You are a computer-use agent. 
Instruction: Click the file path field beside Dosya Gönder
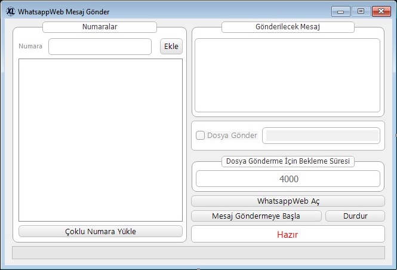tap(321, 136)
